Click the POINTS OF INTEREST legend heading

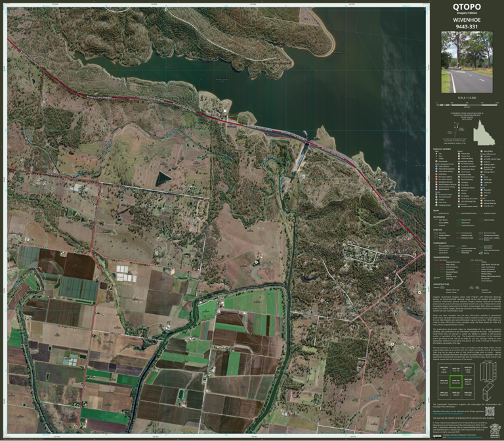[x=442, y=149]
